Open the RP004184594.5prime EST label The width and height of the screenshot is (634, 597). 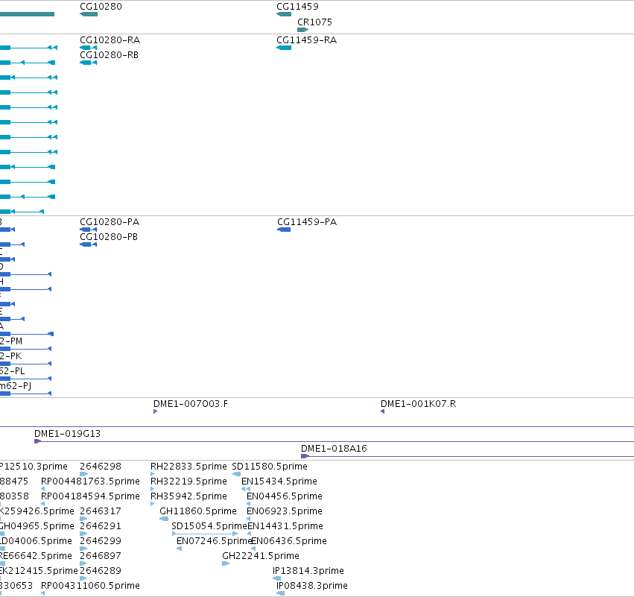[x=90, y=496]
